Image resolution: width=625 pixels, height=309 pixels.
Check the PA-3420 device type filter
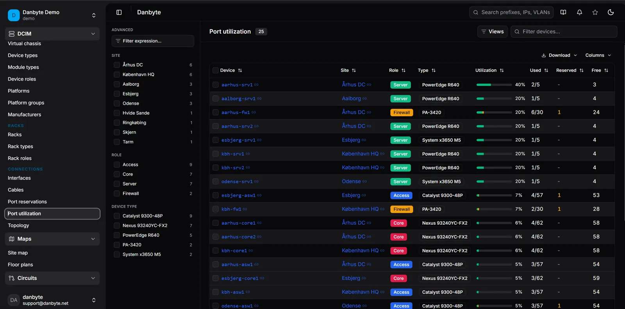pyautogui.click(x=116, y=245)
